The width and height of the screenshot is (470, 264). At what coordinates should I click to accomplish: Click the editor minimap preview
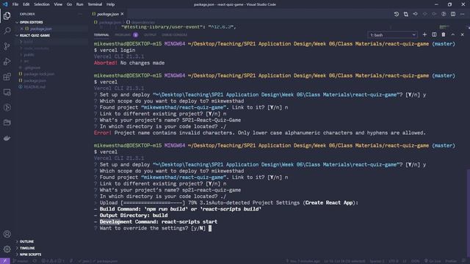coord(444,26)
